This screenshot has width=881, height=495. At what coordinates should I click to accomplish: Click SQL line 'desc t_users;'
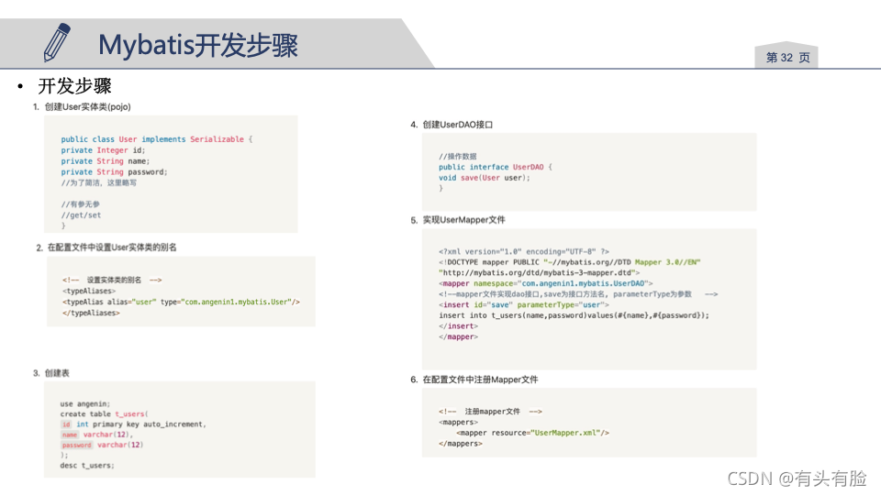click(87, 466)
